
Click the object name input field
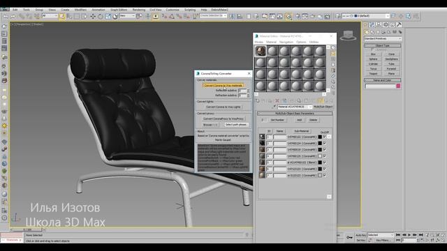[380, 86]
